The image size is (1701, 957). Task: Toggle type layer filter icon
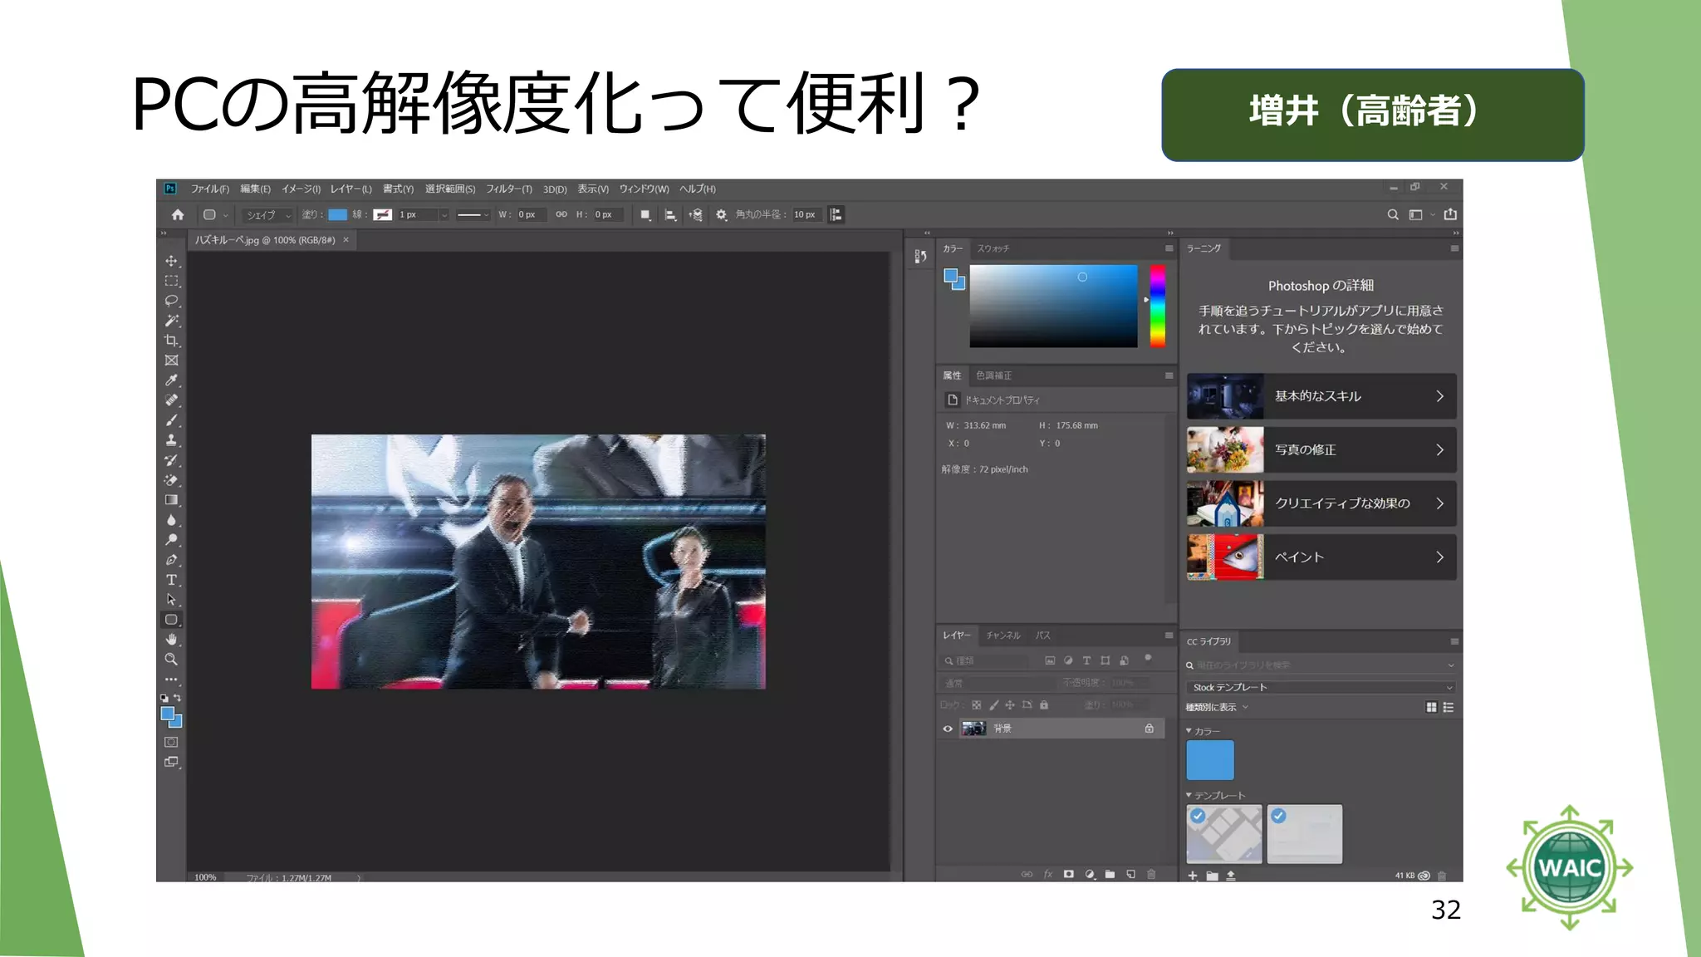1086,660
